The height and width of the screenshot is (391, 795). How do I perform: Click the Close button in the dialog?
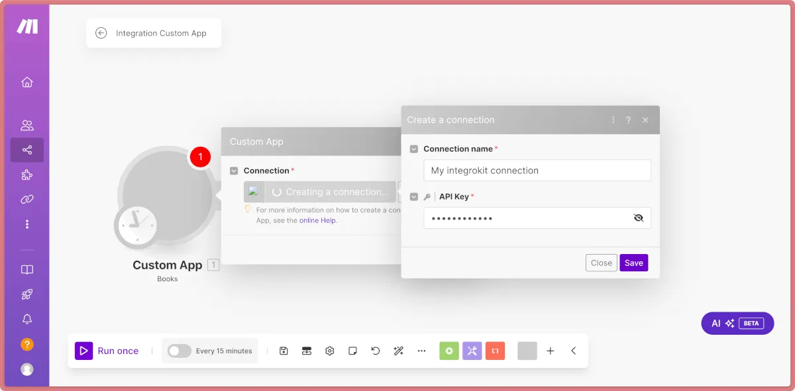[602, 263]
